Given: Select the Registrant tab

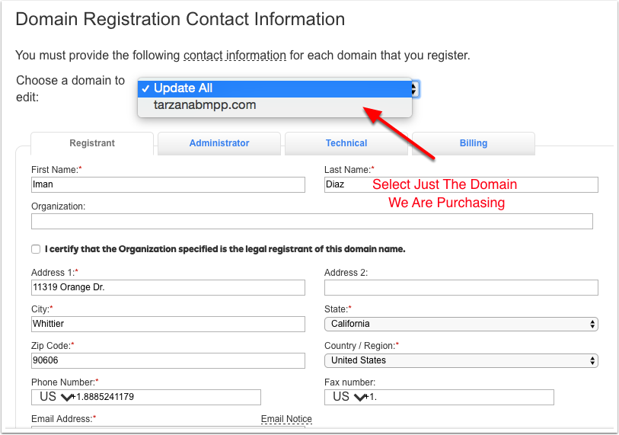Looking at the screenshot, I should (92, 143).
